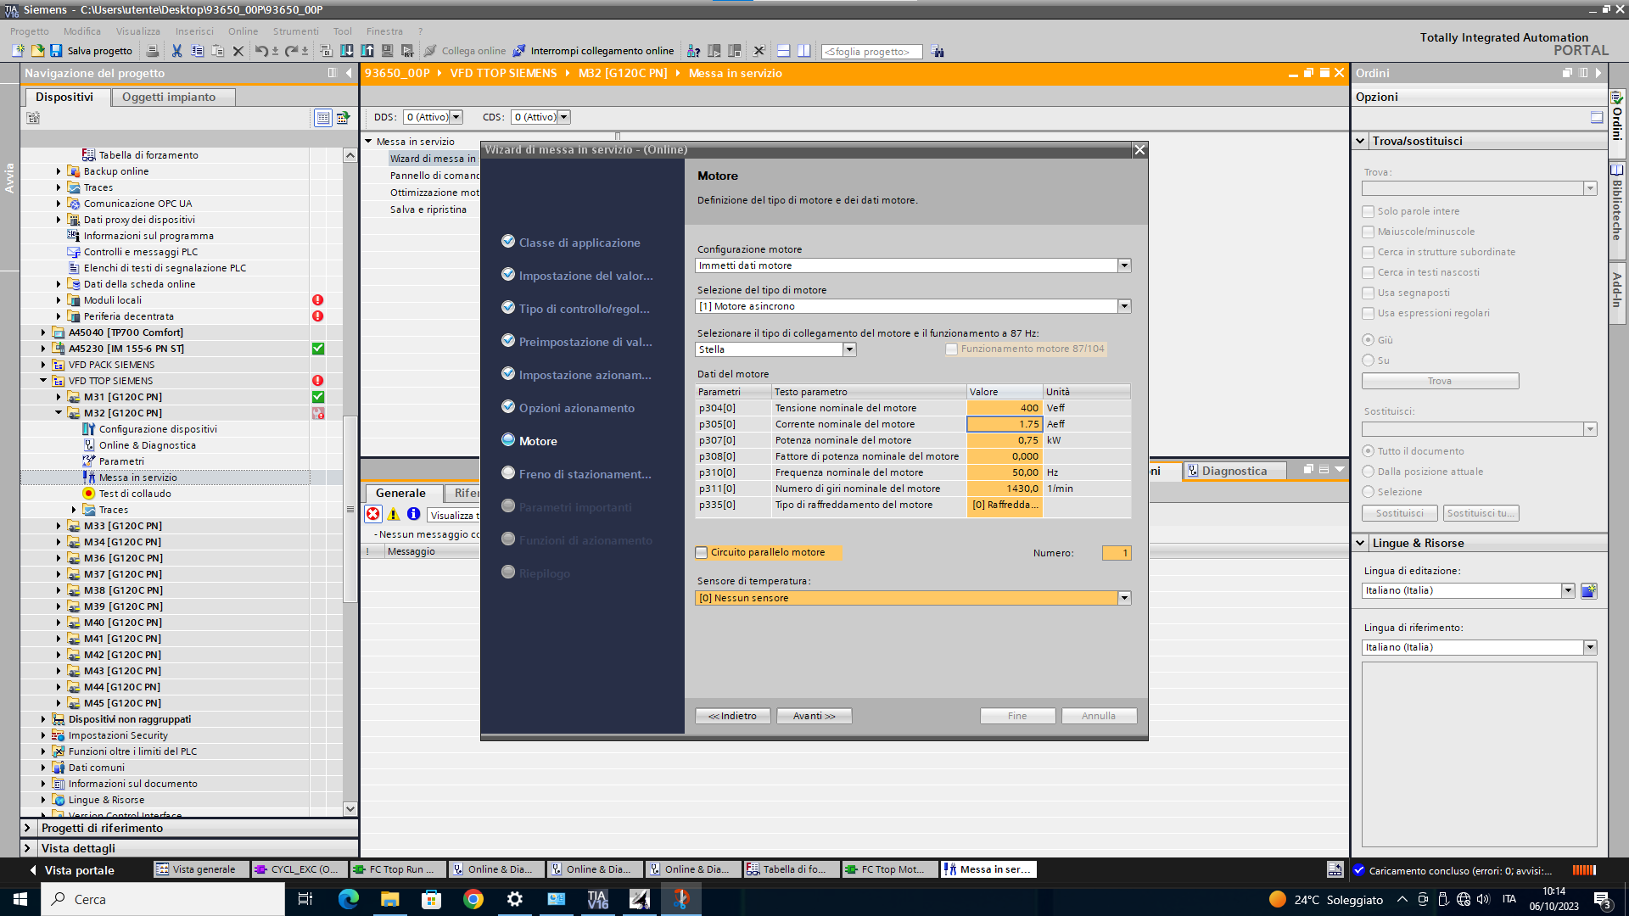This screenshot has height=916, width=1629.
Task: Click the p305 Corrente nominale value field
Action: click(x=1005, y=424)
